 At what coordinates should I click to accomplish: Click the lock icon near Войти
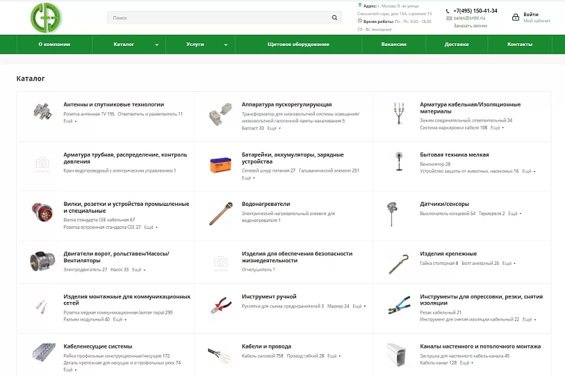pyautogui.click(x=515, y=17)
